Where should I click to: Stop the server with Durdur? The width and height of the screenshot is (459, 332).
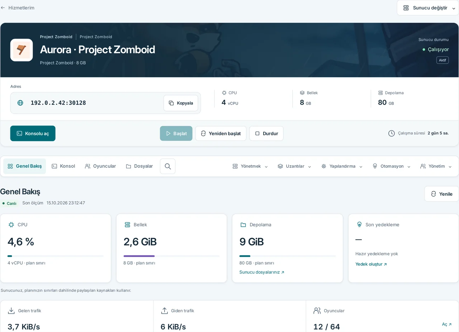266,133
